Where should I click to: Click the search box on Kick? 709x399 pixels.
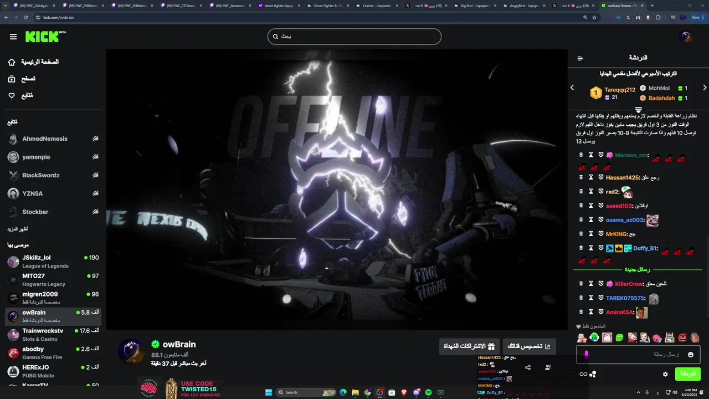[x=354, y=37]
